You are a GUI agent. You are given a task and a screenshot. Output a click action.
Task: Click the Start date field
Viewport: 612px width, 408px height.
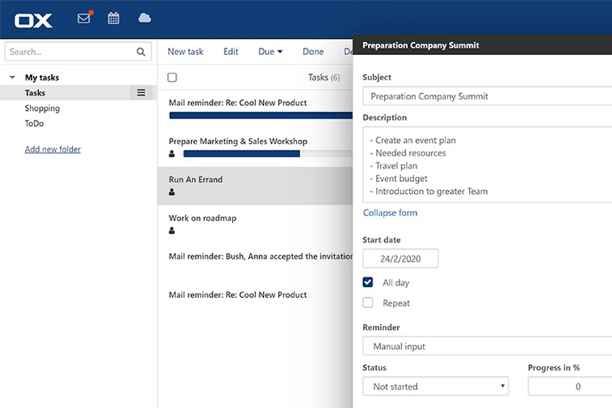click(400, 258)
